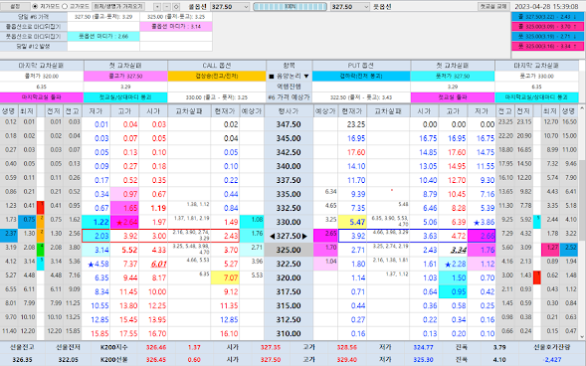Click the #6 가격 예상가 cell
The height and width of the screenshot is (366, 586).
[289, 97]
